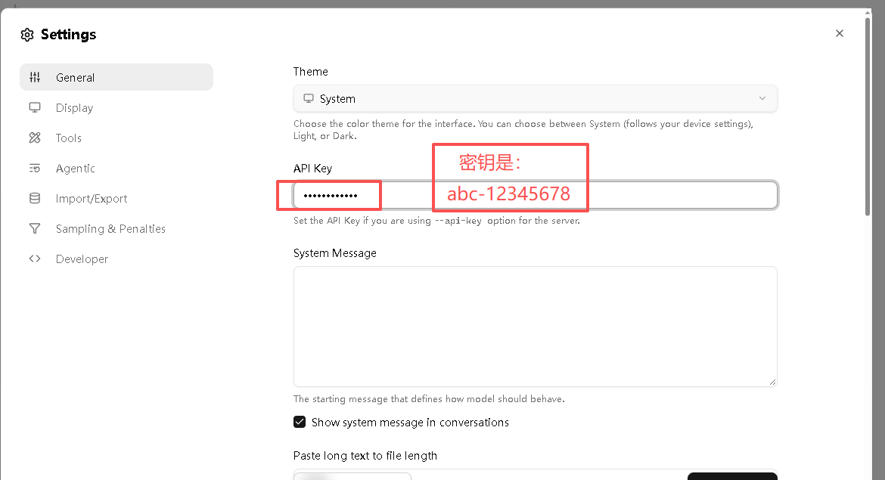
Task: Click the "API Key" field label
Action: coord(312,168)
